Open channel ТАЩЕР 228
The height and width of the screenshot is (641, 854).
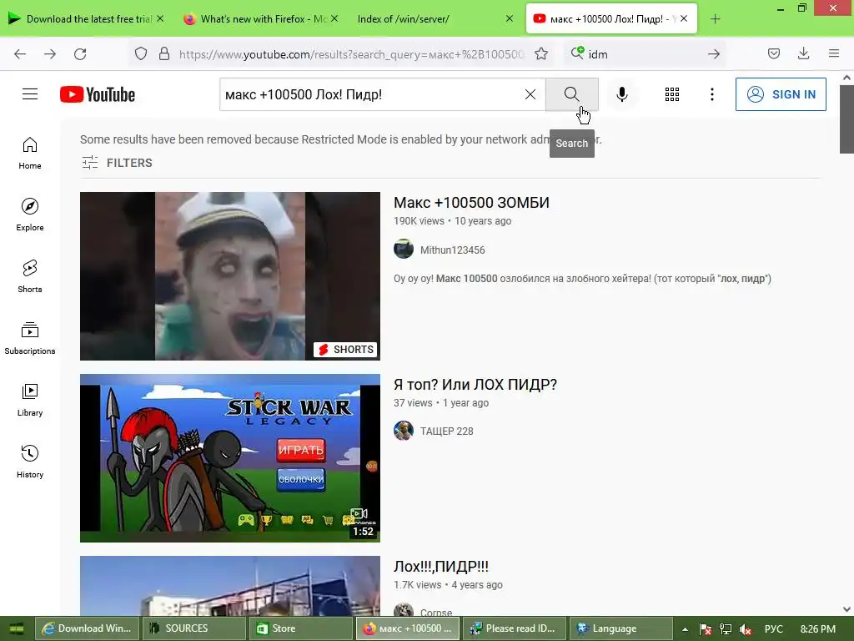(447, 432)
